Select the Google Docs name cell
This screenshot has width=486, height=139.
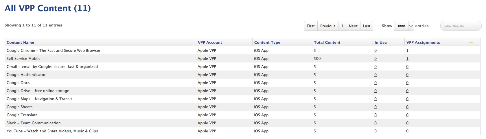point(18,83)
